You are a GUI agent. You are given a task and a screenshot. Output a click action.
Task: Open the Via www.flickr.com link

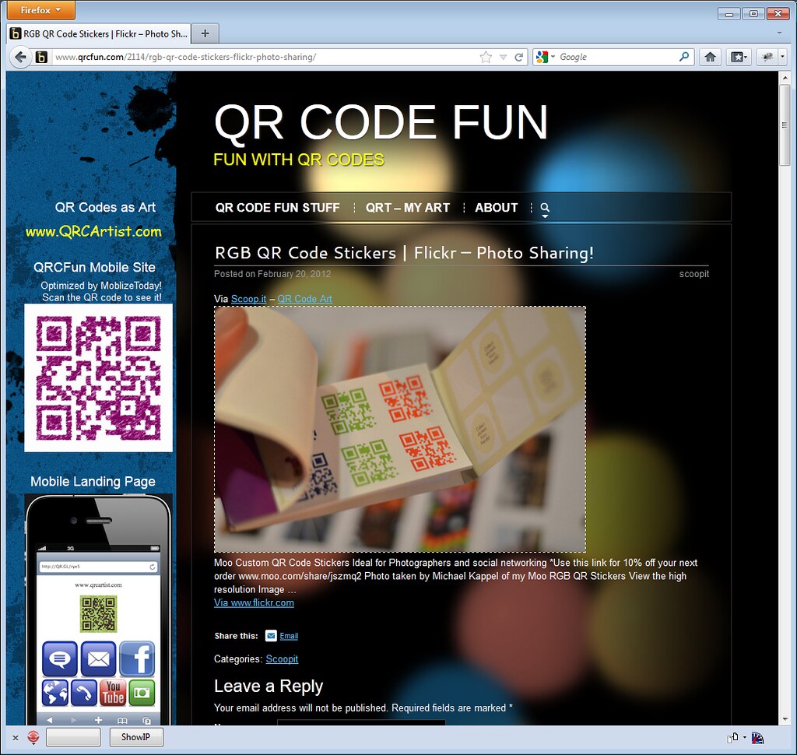click(254, 602)
